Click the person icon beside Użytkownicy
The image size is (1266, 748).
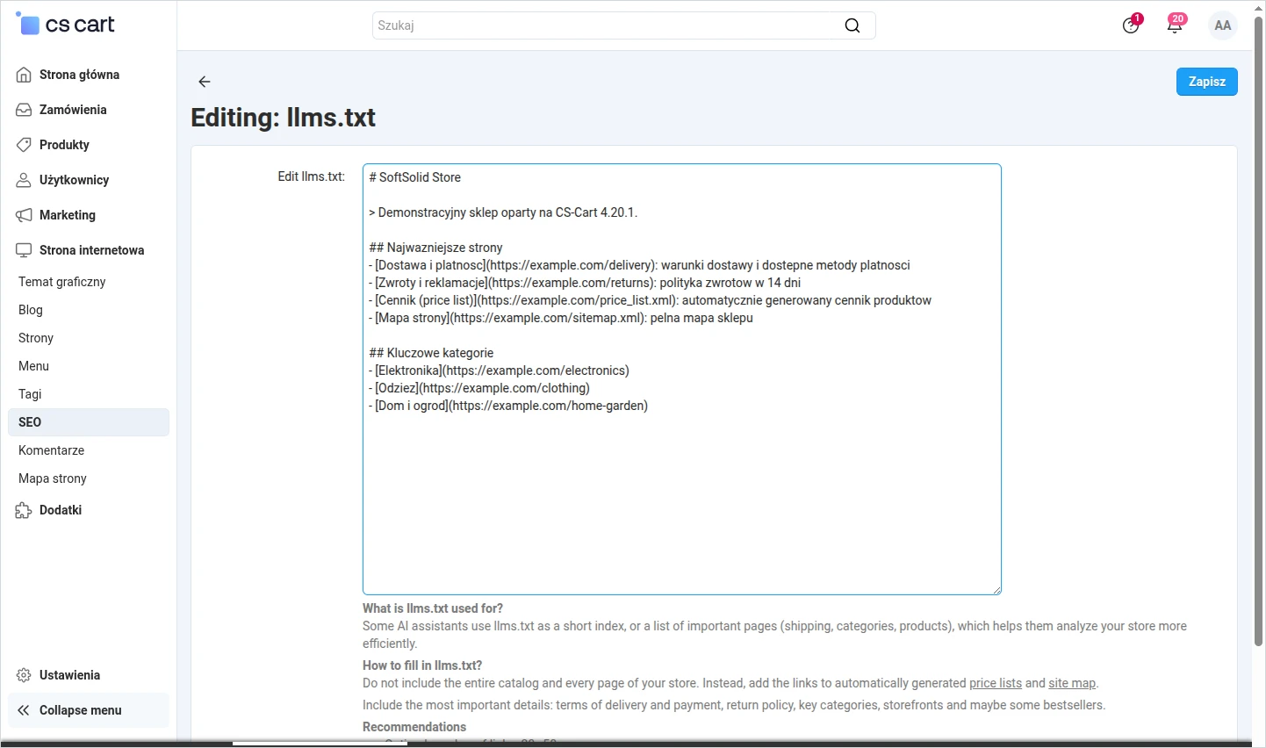pos(24,180)
